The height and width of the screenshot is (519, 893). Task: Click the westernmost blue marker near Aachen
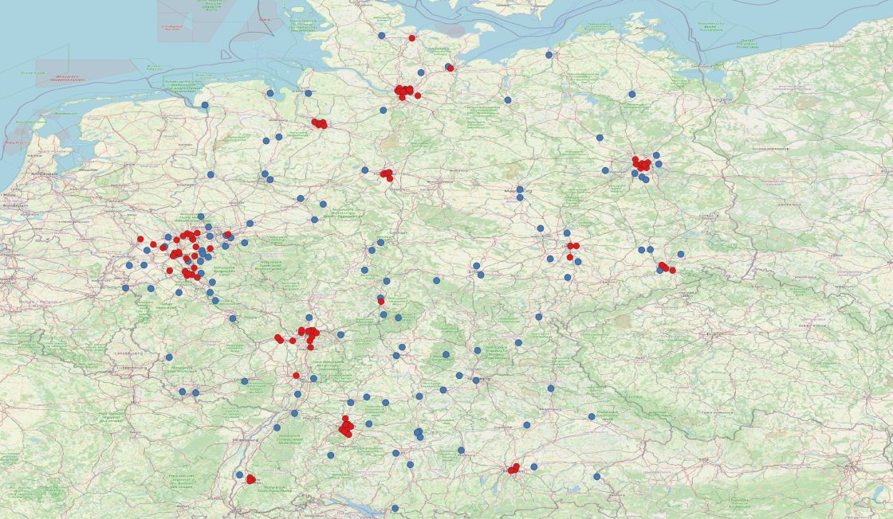point(125,287)
